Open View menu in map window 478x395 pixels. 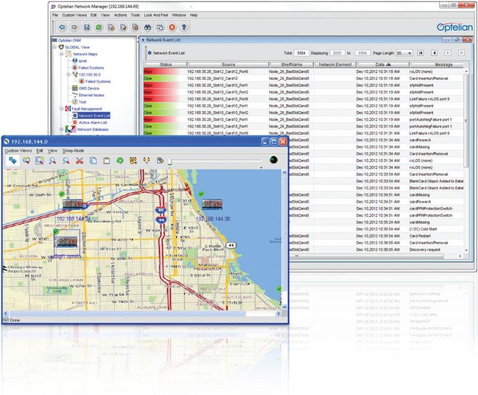pos(53,150)
